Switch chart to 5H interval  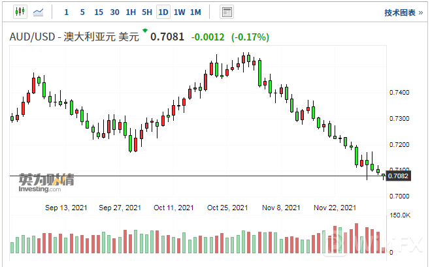coord(147,12)
